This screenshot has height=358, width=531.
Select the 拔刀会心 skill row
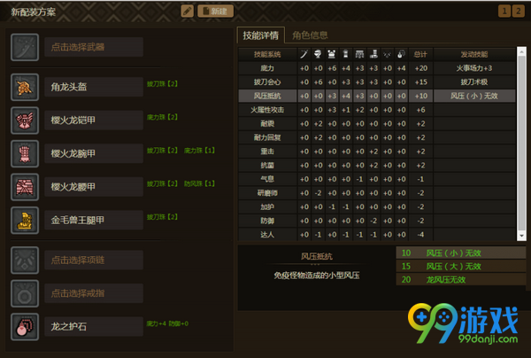click(377, 82)
